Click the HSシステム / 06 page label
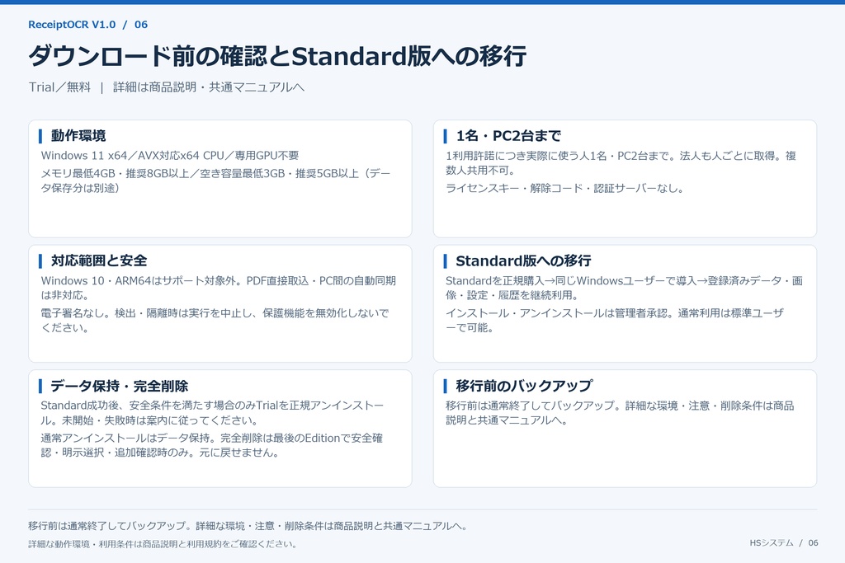Screen dimensions: 845x563 [784, 543]
